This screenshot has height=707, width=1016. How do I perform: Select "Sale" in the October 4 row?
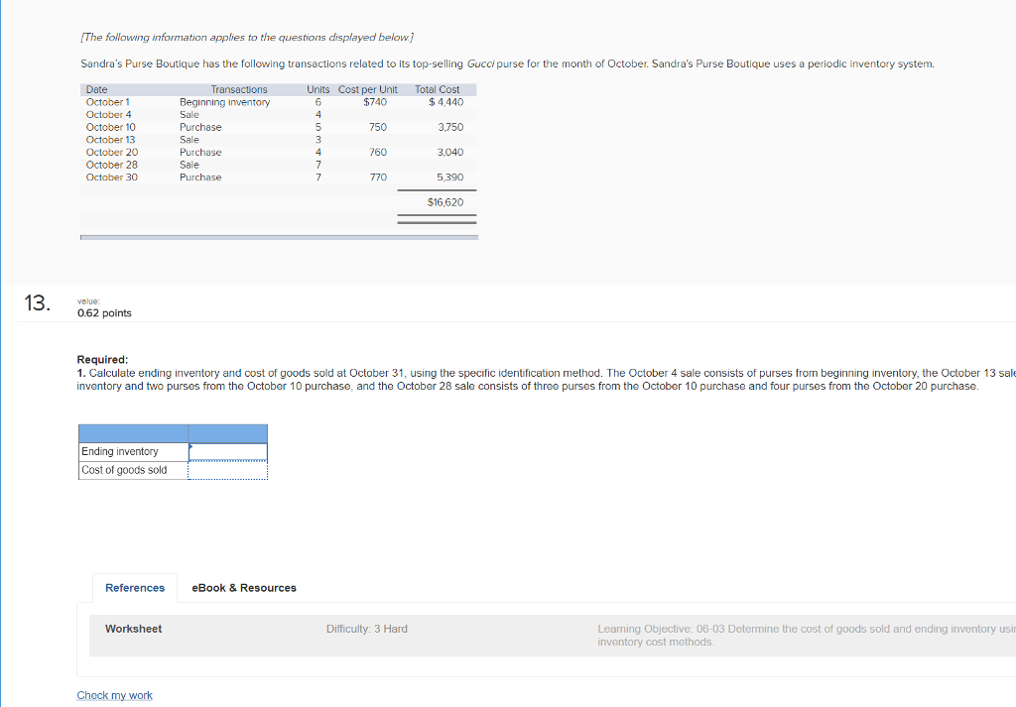click(x=190, y=115)
